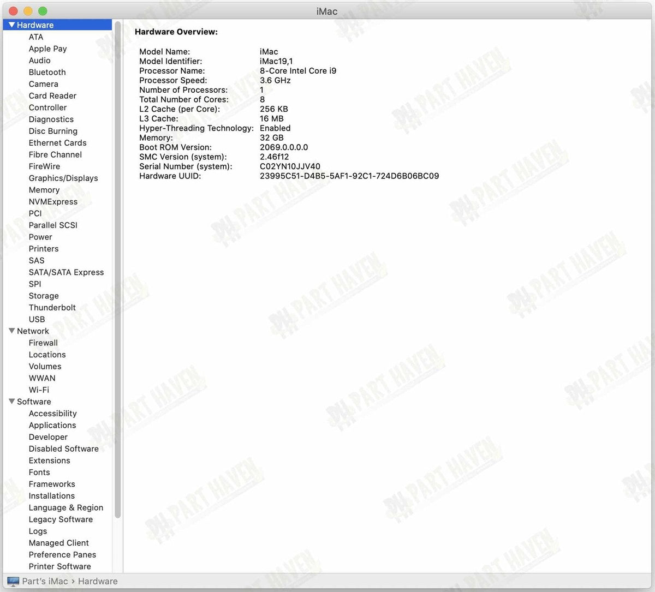655x592 pixels.
Task: Click the Hardware breadcrumb in the status bar
Action: pyautogui.click(x=98, y=581)
